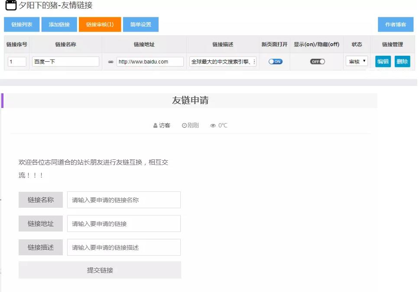Click the 链接描述 form label
419x292 pixels.
41,247
